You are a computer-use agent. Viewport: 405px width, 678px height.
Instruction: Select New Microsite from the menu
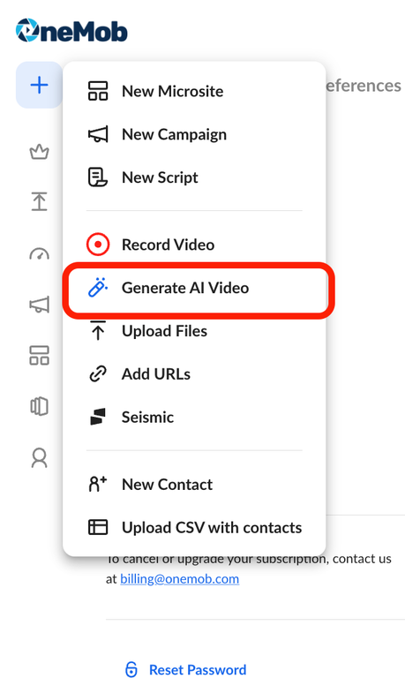click(194, 91)
